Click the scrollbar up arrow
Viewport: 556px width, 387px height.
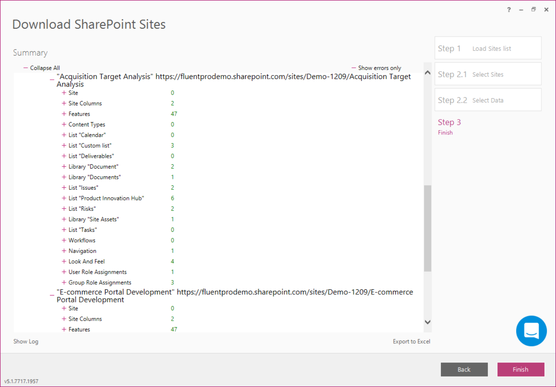tap(427, 72)
